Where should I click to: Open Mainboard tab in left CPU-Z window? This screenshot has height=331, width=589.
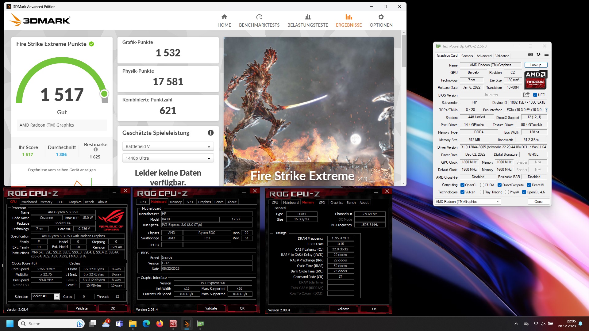pos(29,202)
